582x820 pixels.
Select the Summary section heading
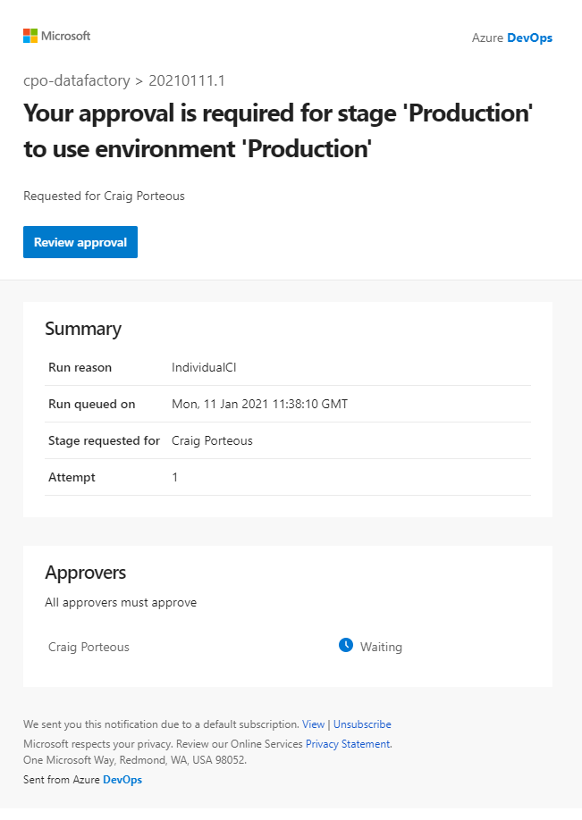tap(83, 329)
